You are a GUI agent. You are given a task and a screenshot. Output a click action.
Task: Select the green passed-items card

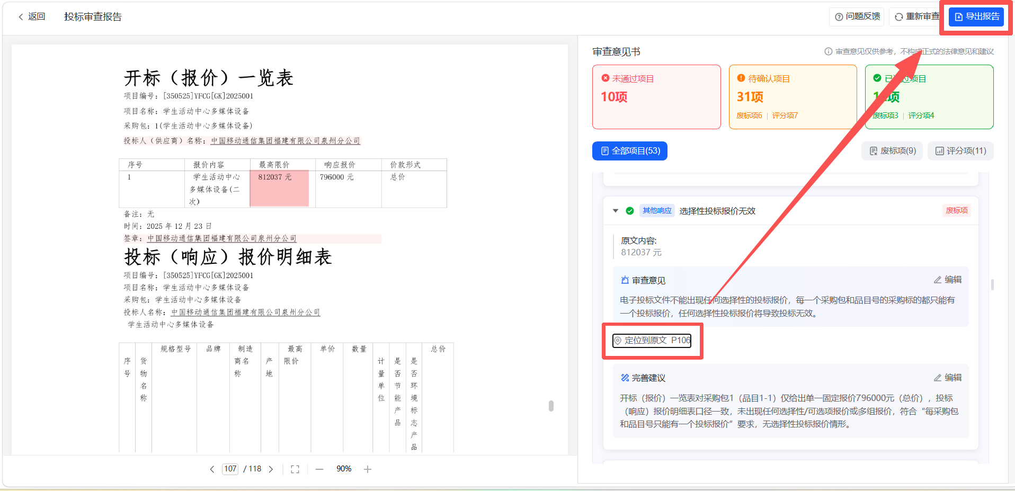pyautogui.click(x=929, y=97)
